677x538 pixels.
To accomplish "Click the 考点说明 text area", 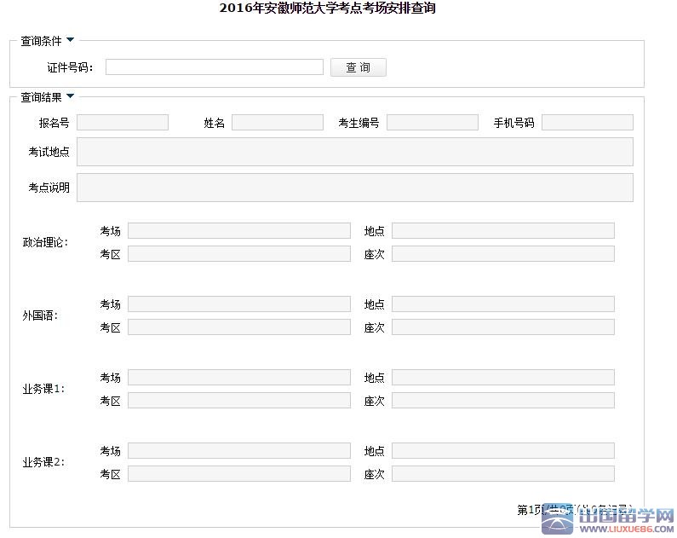I will 354,188.
